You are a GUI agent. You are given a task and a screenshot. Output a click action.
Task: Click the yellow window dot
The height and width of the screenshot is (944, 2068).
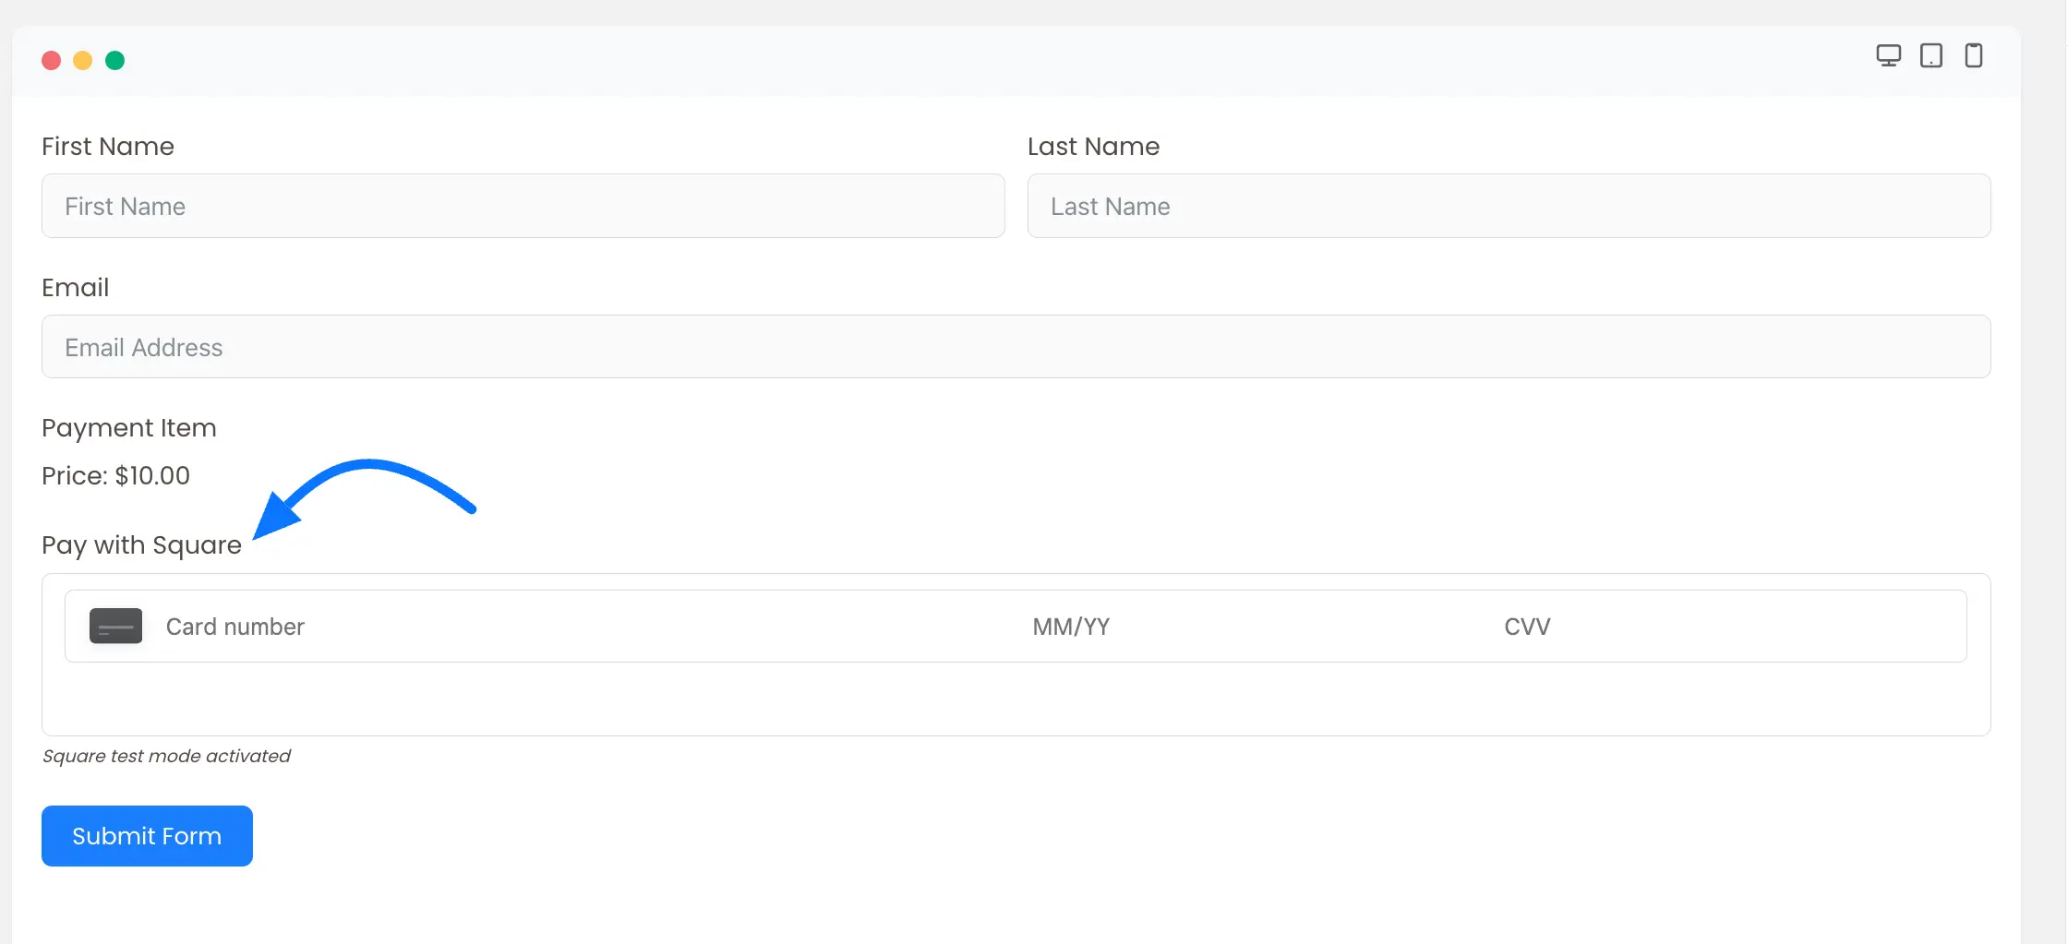83,61
